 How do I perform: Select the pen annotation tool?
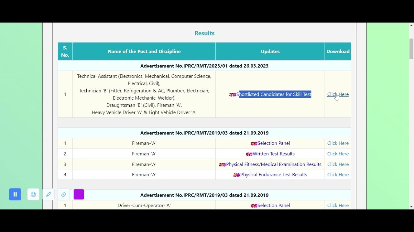pyautogui.click(x=49, y=194)
